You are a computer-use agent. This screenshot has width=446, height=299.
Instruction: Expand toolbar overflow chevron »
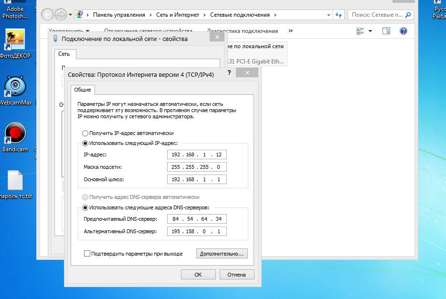(x=291, y=31)
